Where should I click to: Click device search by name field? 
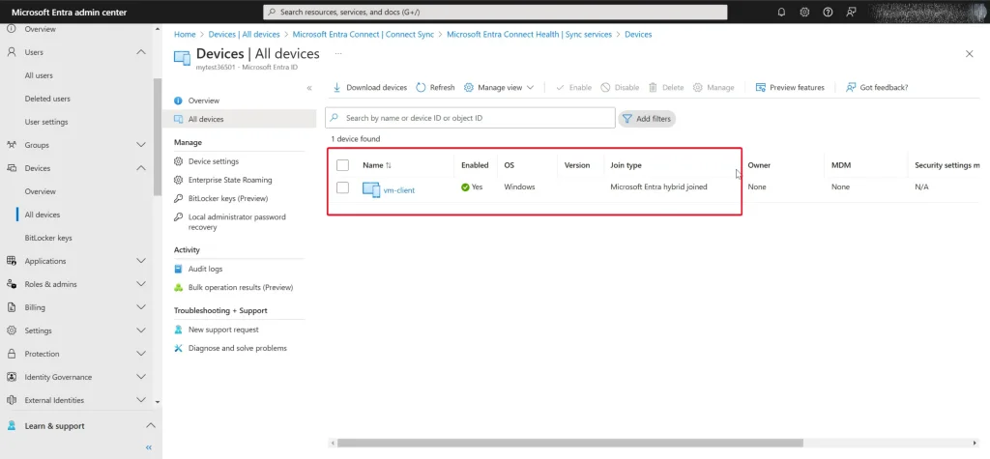(471, 118)
